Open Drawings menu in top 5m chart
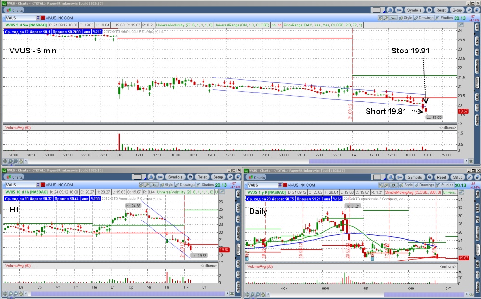 tap(424, 18)
